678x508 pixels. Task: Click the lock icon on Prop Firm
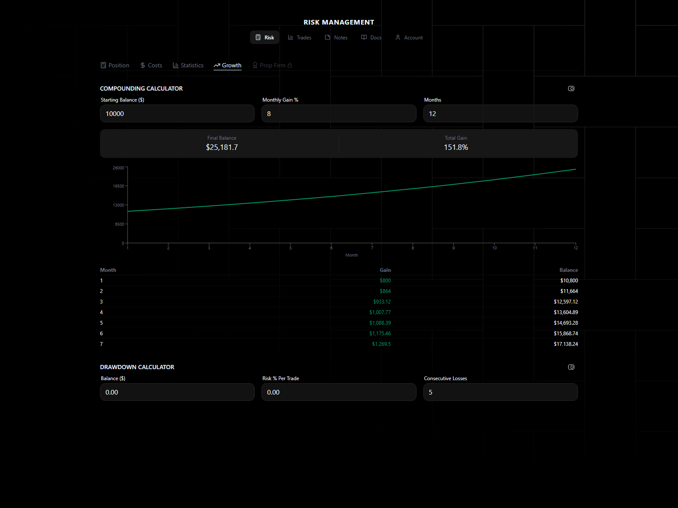290,65
